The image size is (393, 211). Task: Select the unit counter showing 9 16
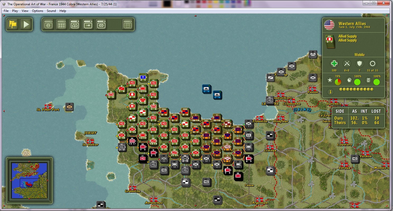tap(206, 147)
